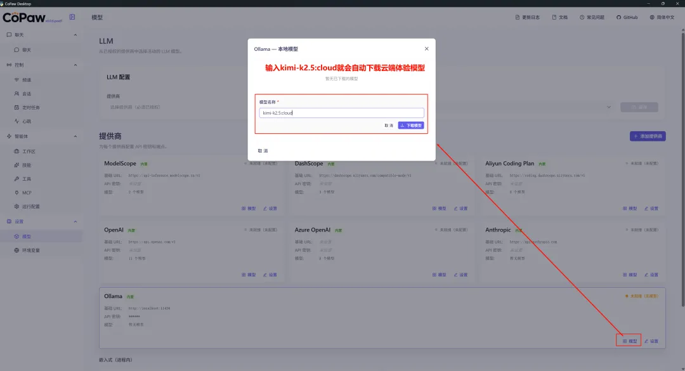The height and width of the screenshot is (371, 685).
Task: Open the 更新日志 changelog link
Action: (527, 18)
